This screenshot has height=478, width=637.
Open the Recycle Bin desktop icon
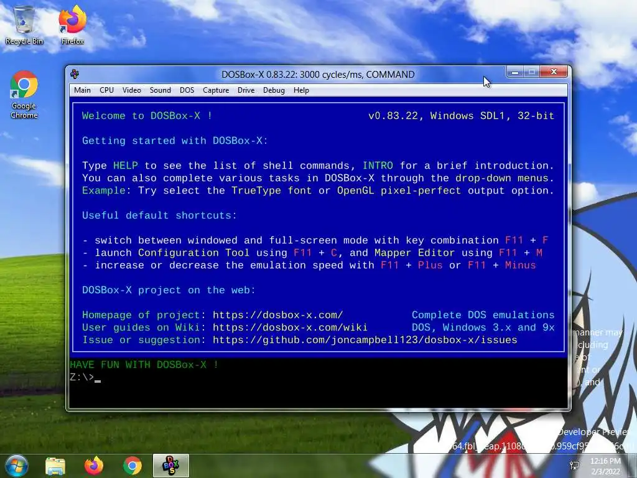[x=24, y=25]
